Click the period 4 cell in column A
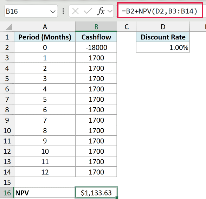 point(45,89)
